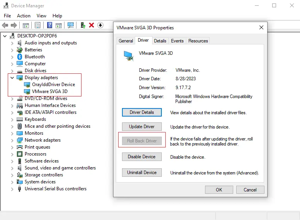Click the Audio inputs and outputs speaker icon
Viewport: 300px width, 220px height.
[20, 43]
